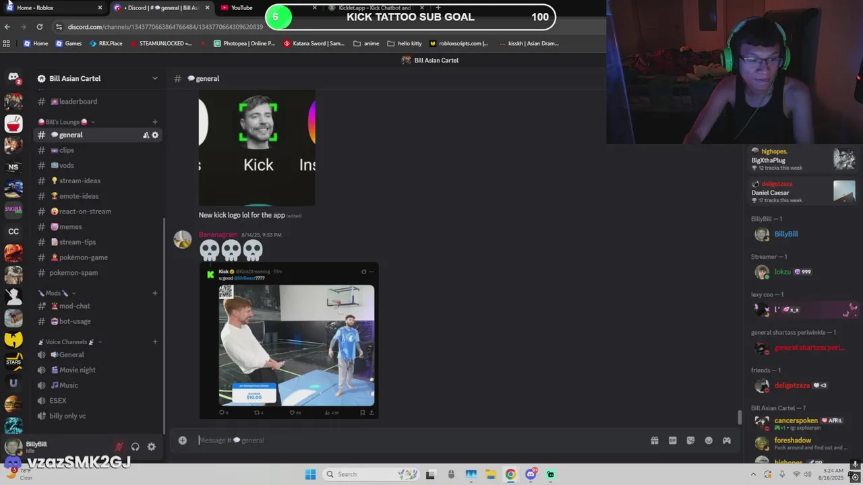Open the apps game controller icon

pos(727,441)
